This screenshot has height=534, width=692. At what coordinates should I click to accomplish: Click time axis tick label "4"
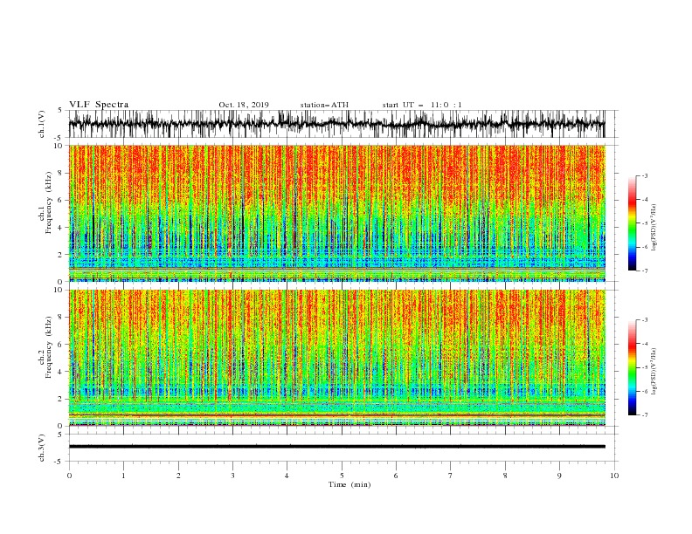pos(287,476)
